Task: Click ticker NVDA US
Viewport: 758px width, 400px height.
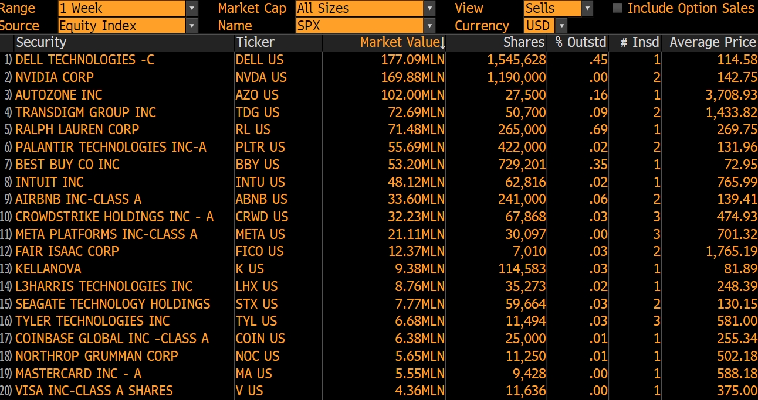Action: tap(261, 77)
